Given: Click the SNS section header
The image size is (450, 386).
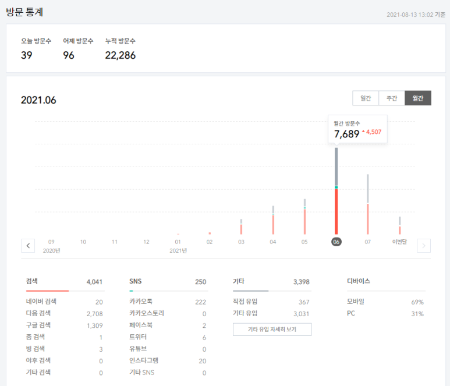Looking at the screenshot, I should pos(136,281).
